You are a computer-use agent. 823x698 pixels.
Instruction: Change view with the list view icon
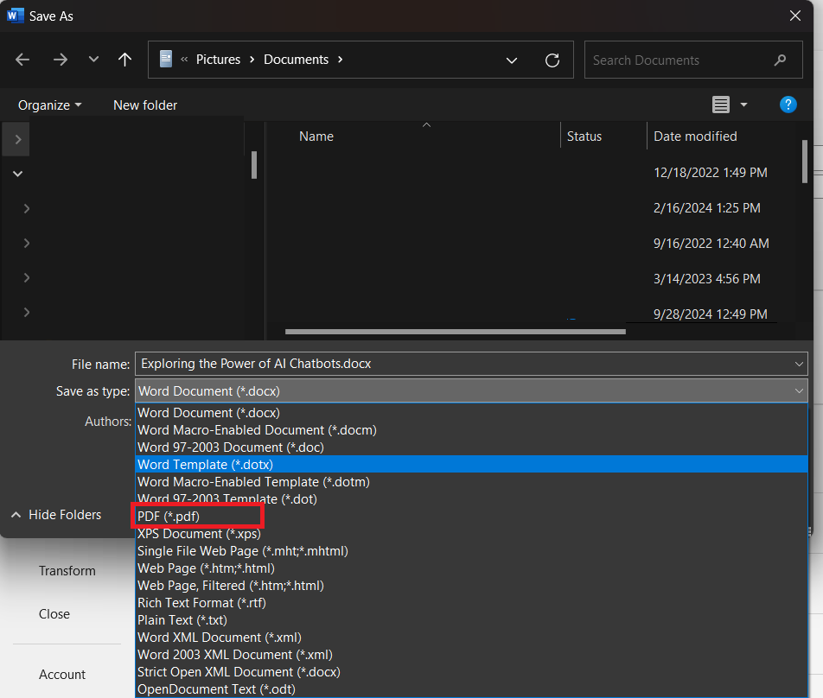tap(721, 105)
